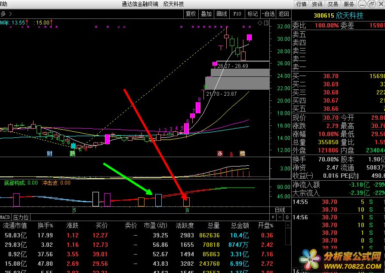The image size is (385, 273).
Task: Remove from watchlist with -自选 button
Action: coord(268,14)
